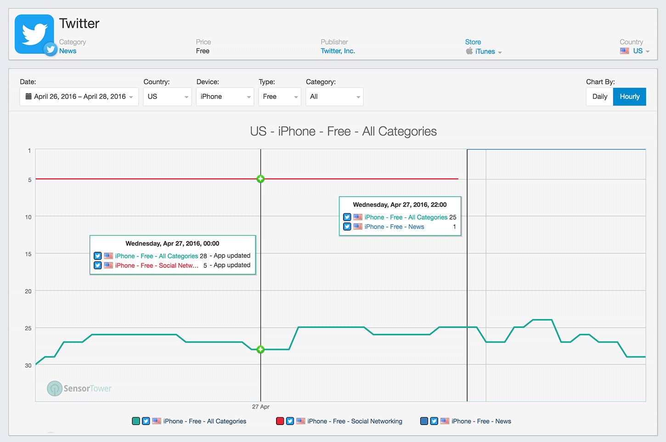Screen dimensions: 666x442
Task: Click the large Twitter app icon
Action: [34, 34]
